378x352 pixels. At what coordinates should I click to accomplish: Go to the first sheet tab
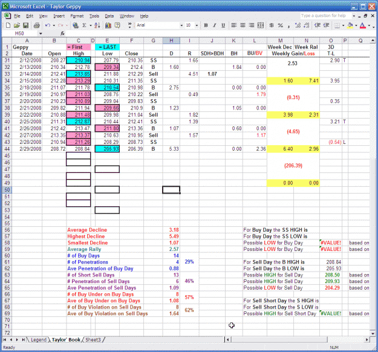coord(5,340)
